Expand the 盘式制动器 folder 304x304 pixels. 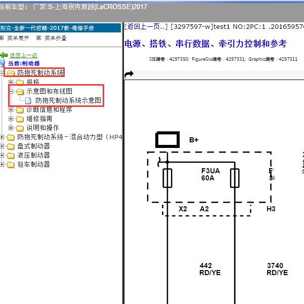click(x=2, y=146)
